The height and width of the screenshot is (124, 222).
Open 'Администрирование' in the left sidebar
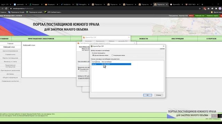tap(10, 51)
